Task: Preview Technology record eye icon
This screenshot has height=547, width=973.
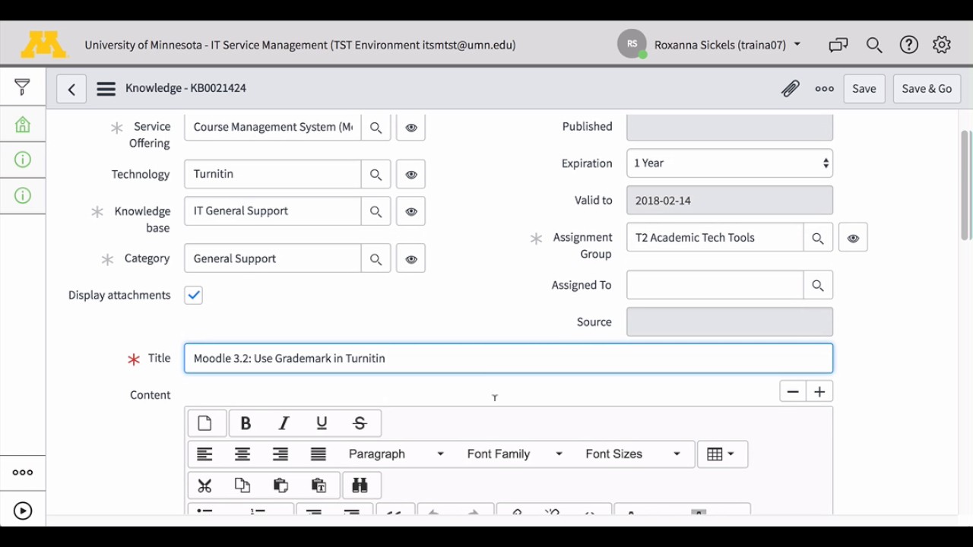Action: coord(410,175)
